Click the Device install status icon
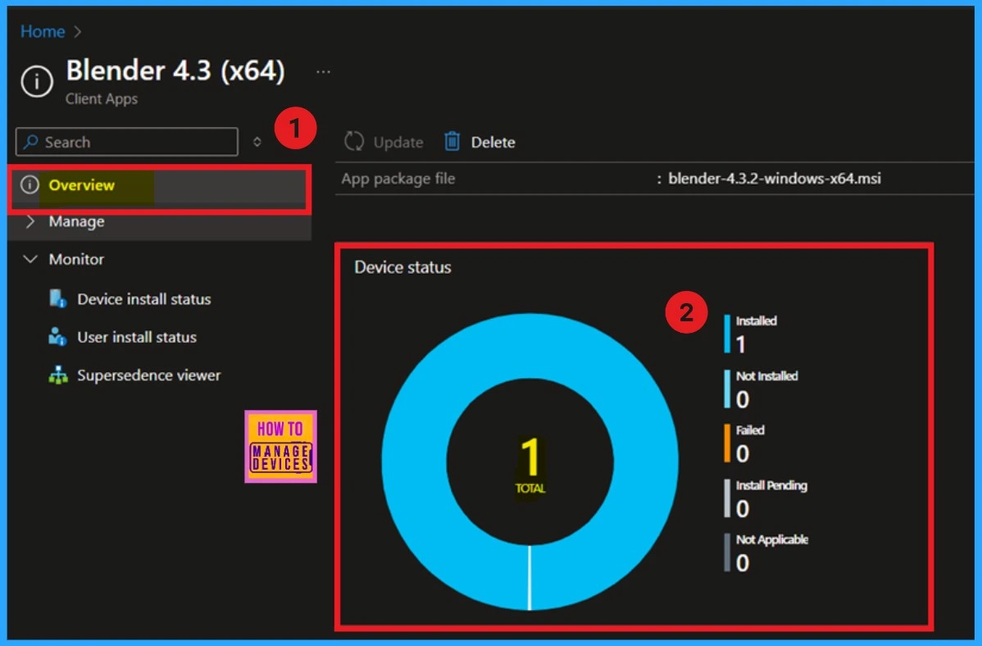 57,299
